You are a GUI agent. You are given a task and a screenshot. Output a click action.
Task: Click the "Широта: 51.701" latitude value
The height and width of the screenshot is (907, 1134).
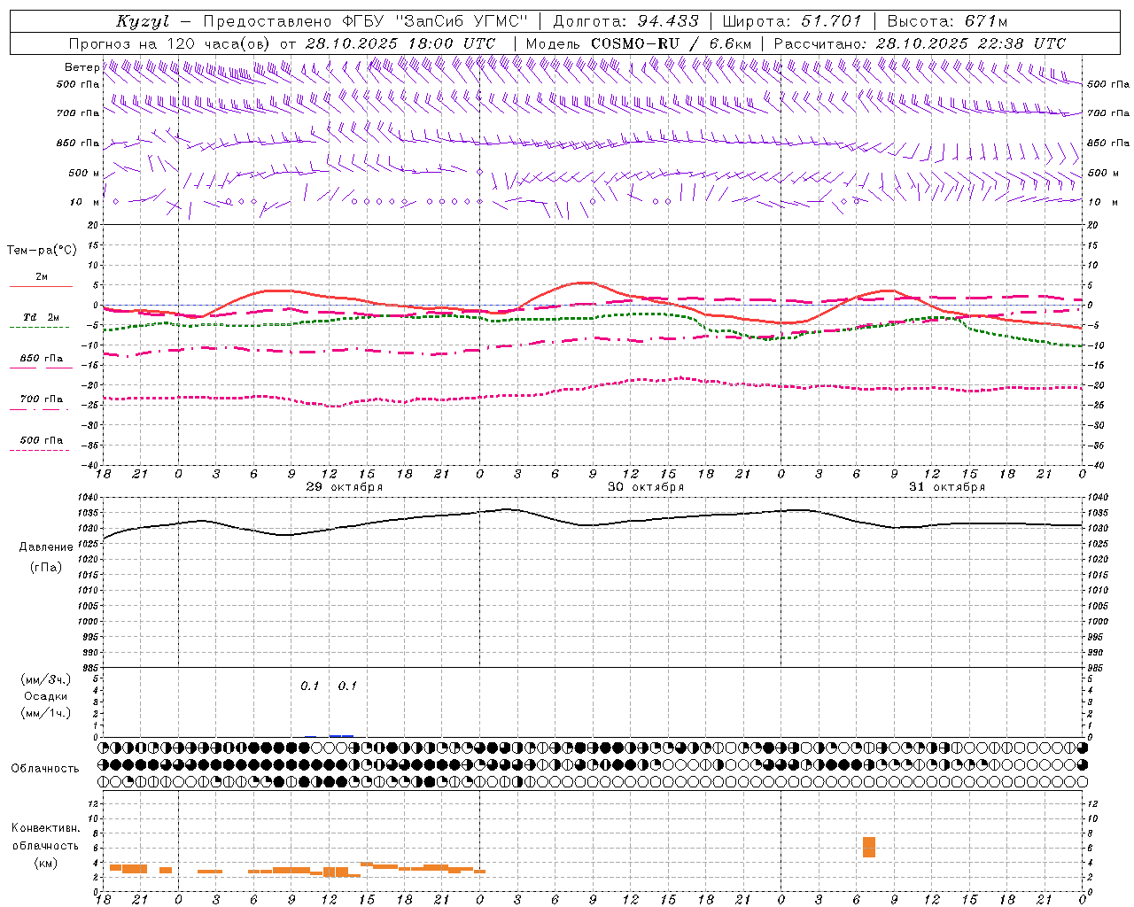coord(792,21)
